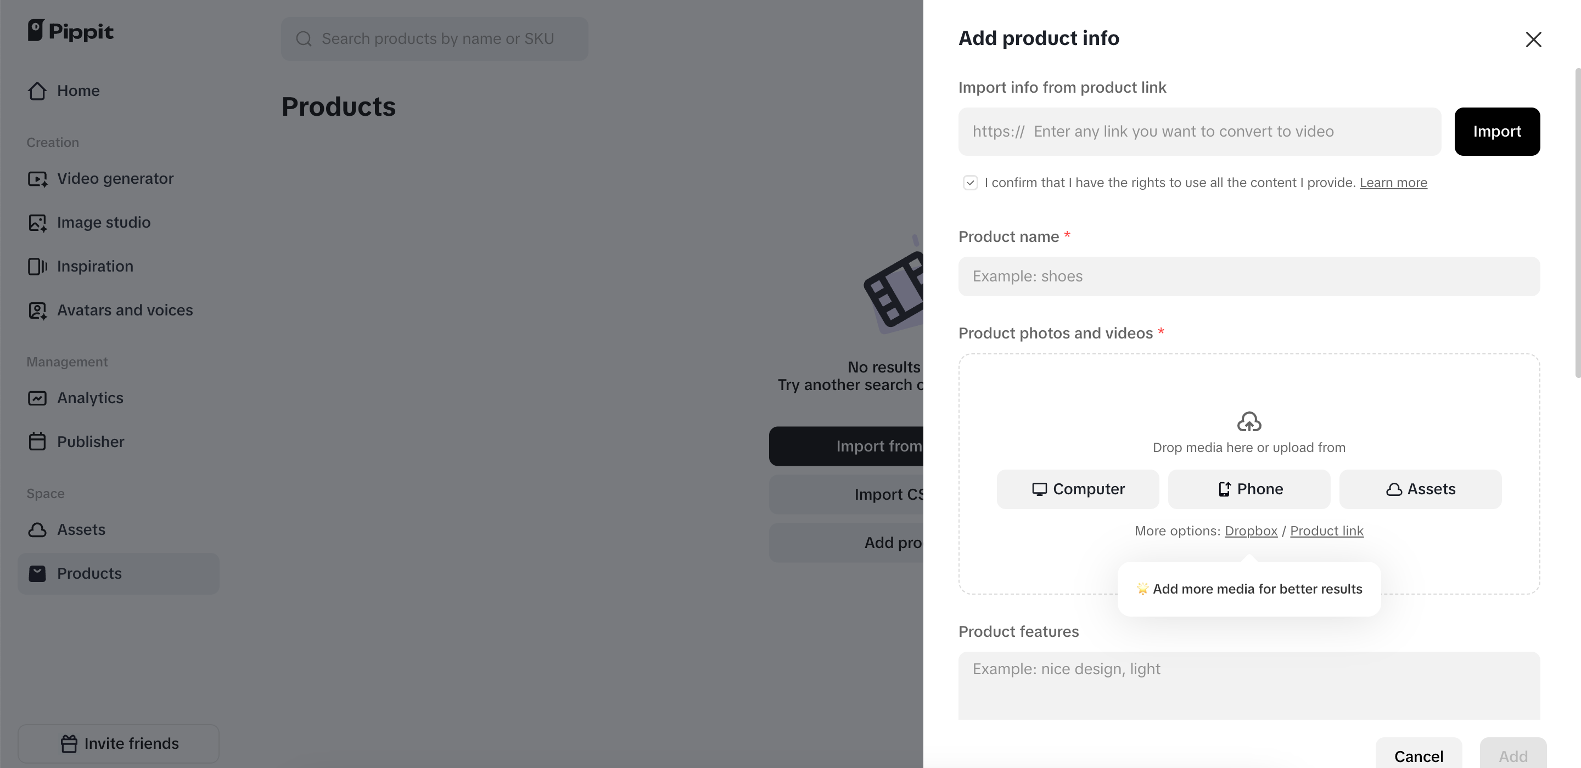Upload media from Assets

pyautogui.click(x=1420, y=489)
